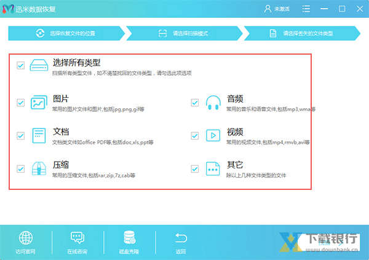Open 磁盘克隆 disk clone icon
The height and width of the screenshot is (260, 369).
click(129, 237)
